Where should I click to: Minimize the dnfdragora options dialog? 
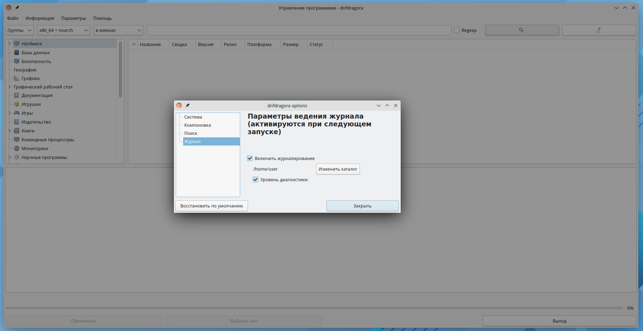point(379,105)
